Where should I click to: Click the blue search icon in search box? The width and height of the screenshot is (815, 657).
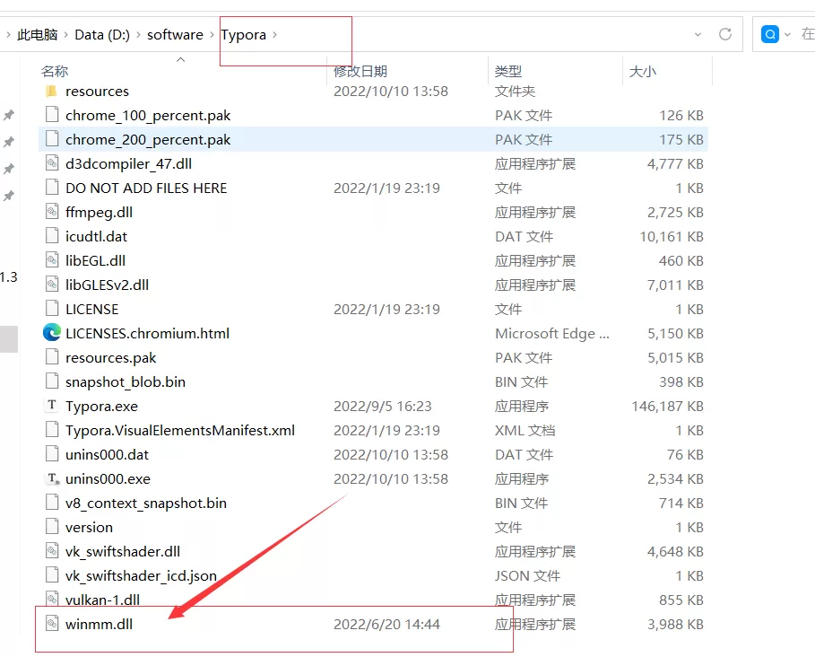pyautogui.click(x=769, y=33)
